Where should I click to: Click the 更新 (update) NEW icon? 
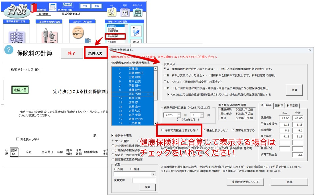click(125, 12)
